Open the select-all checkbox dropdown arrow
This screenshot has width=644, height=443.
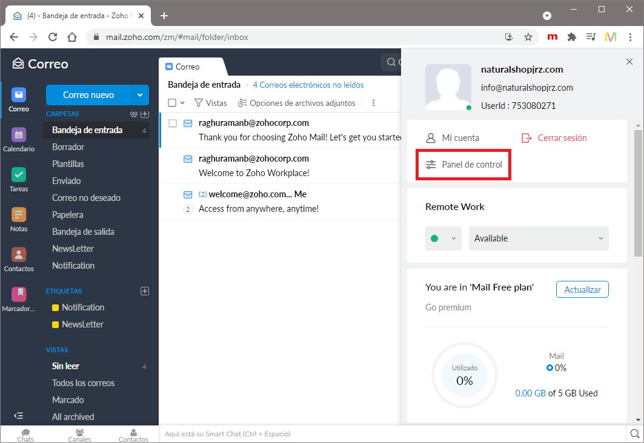tap(182, 103)
